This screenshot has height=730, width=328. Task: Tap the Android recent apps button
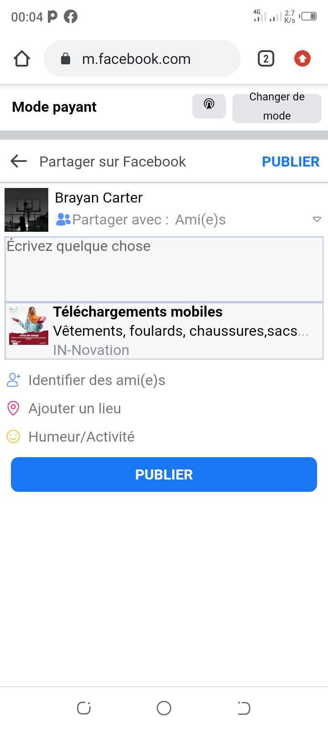tap(84, 708)
